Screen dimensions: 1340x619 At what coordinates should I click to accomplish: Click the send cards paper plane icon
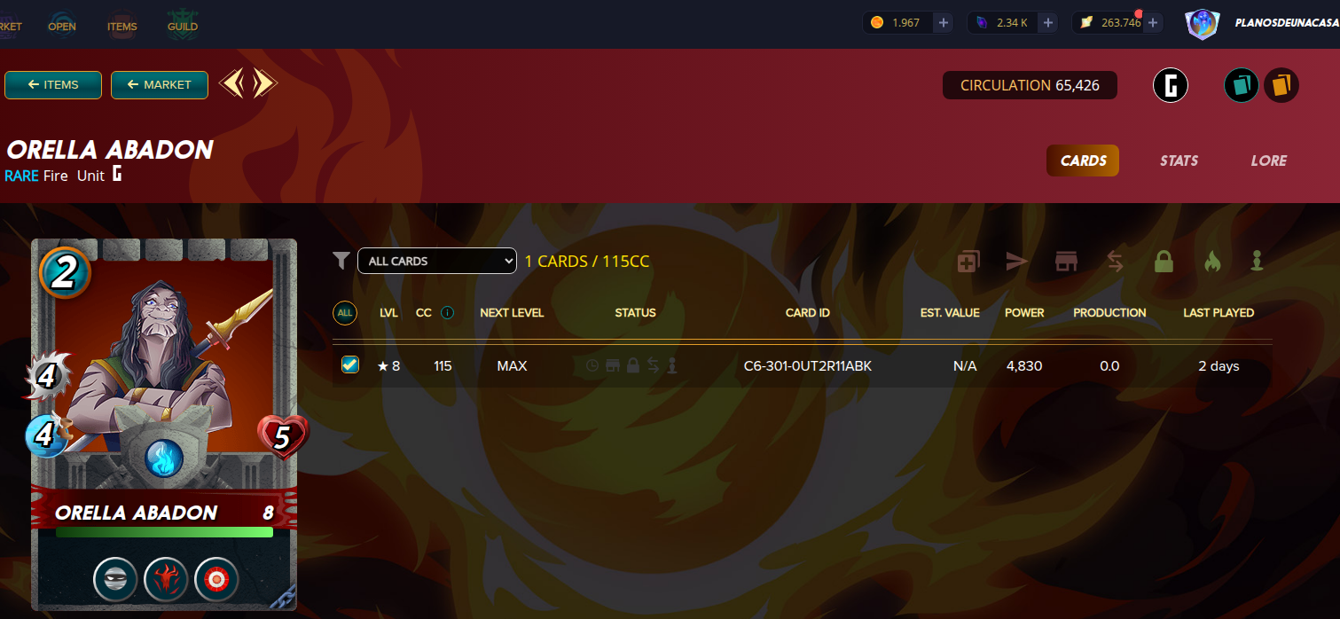(x=1017, y=262)
